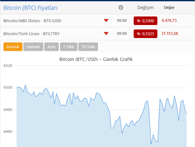Screen dimensions: 195x147
Task: Click the 37.113,58 BTC/TRY value
Action: click(x=170, y=33)
